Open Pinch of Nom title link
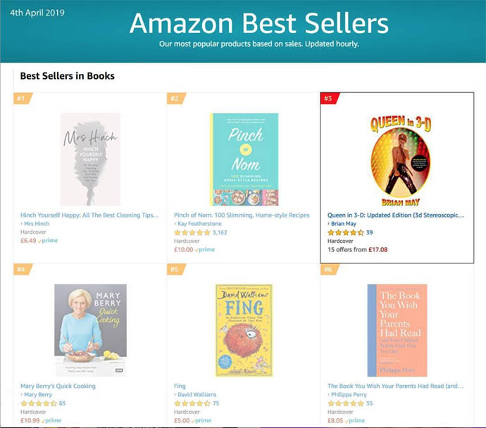486x428 pixels. pos(242,214)
